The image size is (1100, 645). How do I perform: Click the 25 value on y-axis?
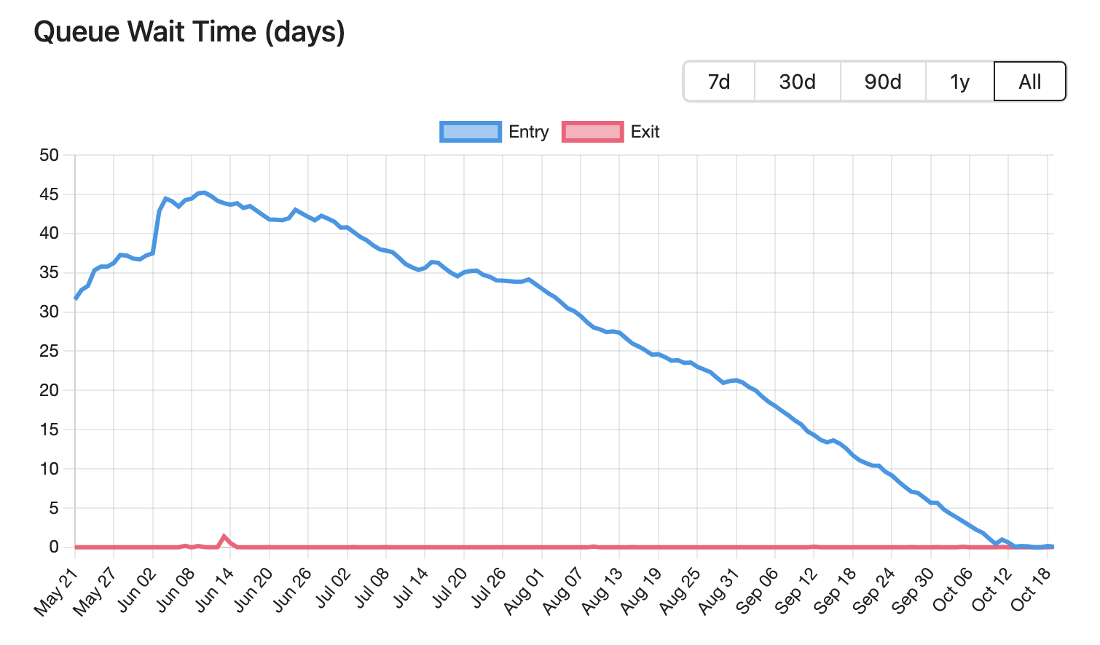point(50,352)
